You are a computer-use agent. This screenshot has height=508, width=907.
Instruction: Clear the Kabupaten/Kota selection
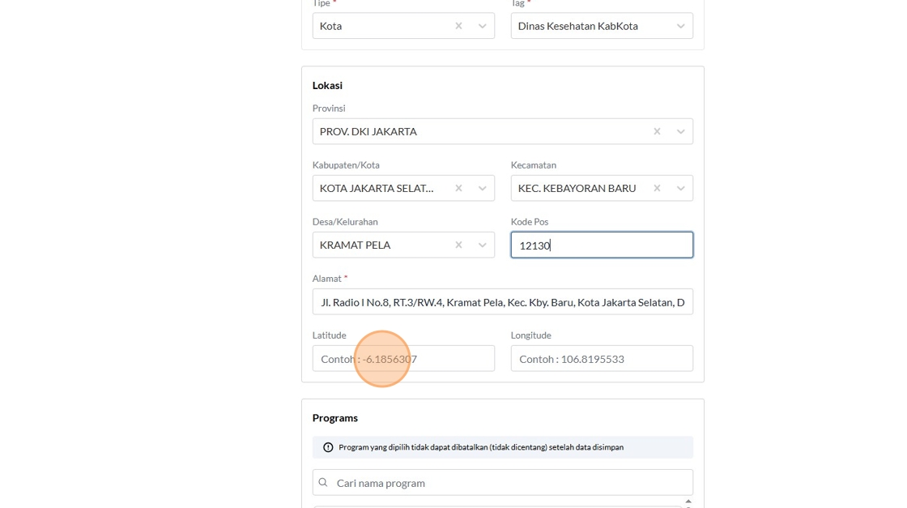(x=458, y=188)
